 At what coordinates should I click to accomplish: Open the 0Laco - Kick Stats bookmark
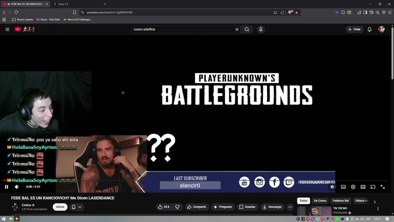pos(48,19)
